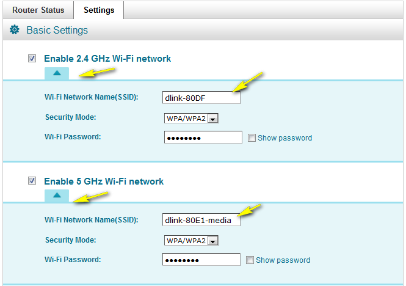406x286 pixels.
Task: Click Enable 2.4 GHz Wi-Fi network label
Action: tap(107, 59)
